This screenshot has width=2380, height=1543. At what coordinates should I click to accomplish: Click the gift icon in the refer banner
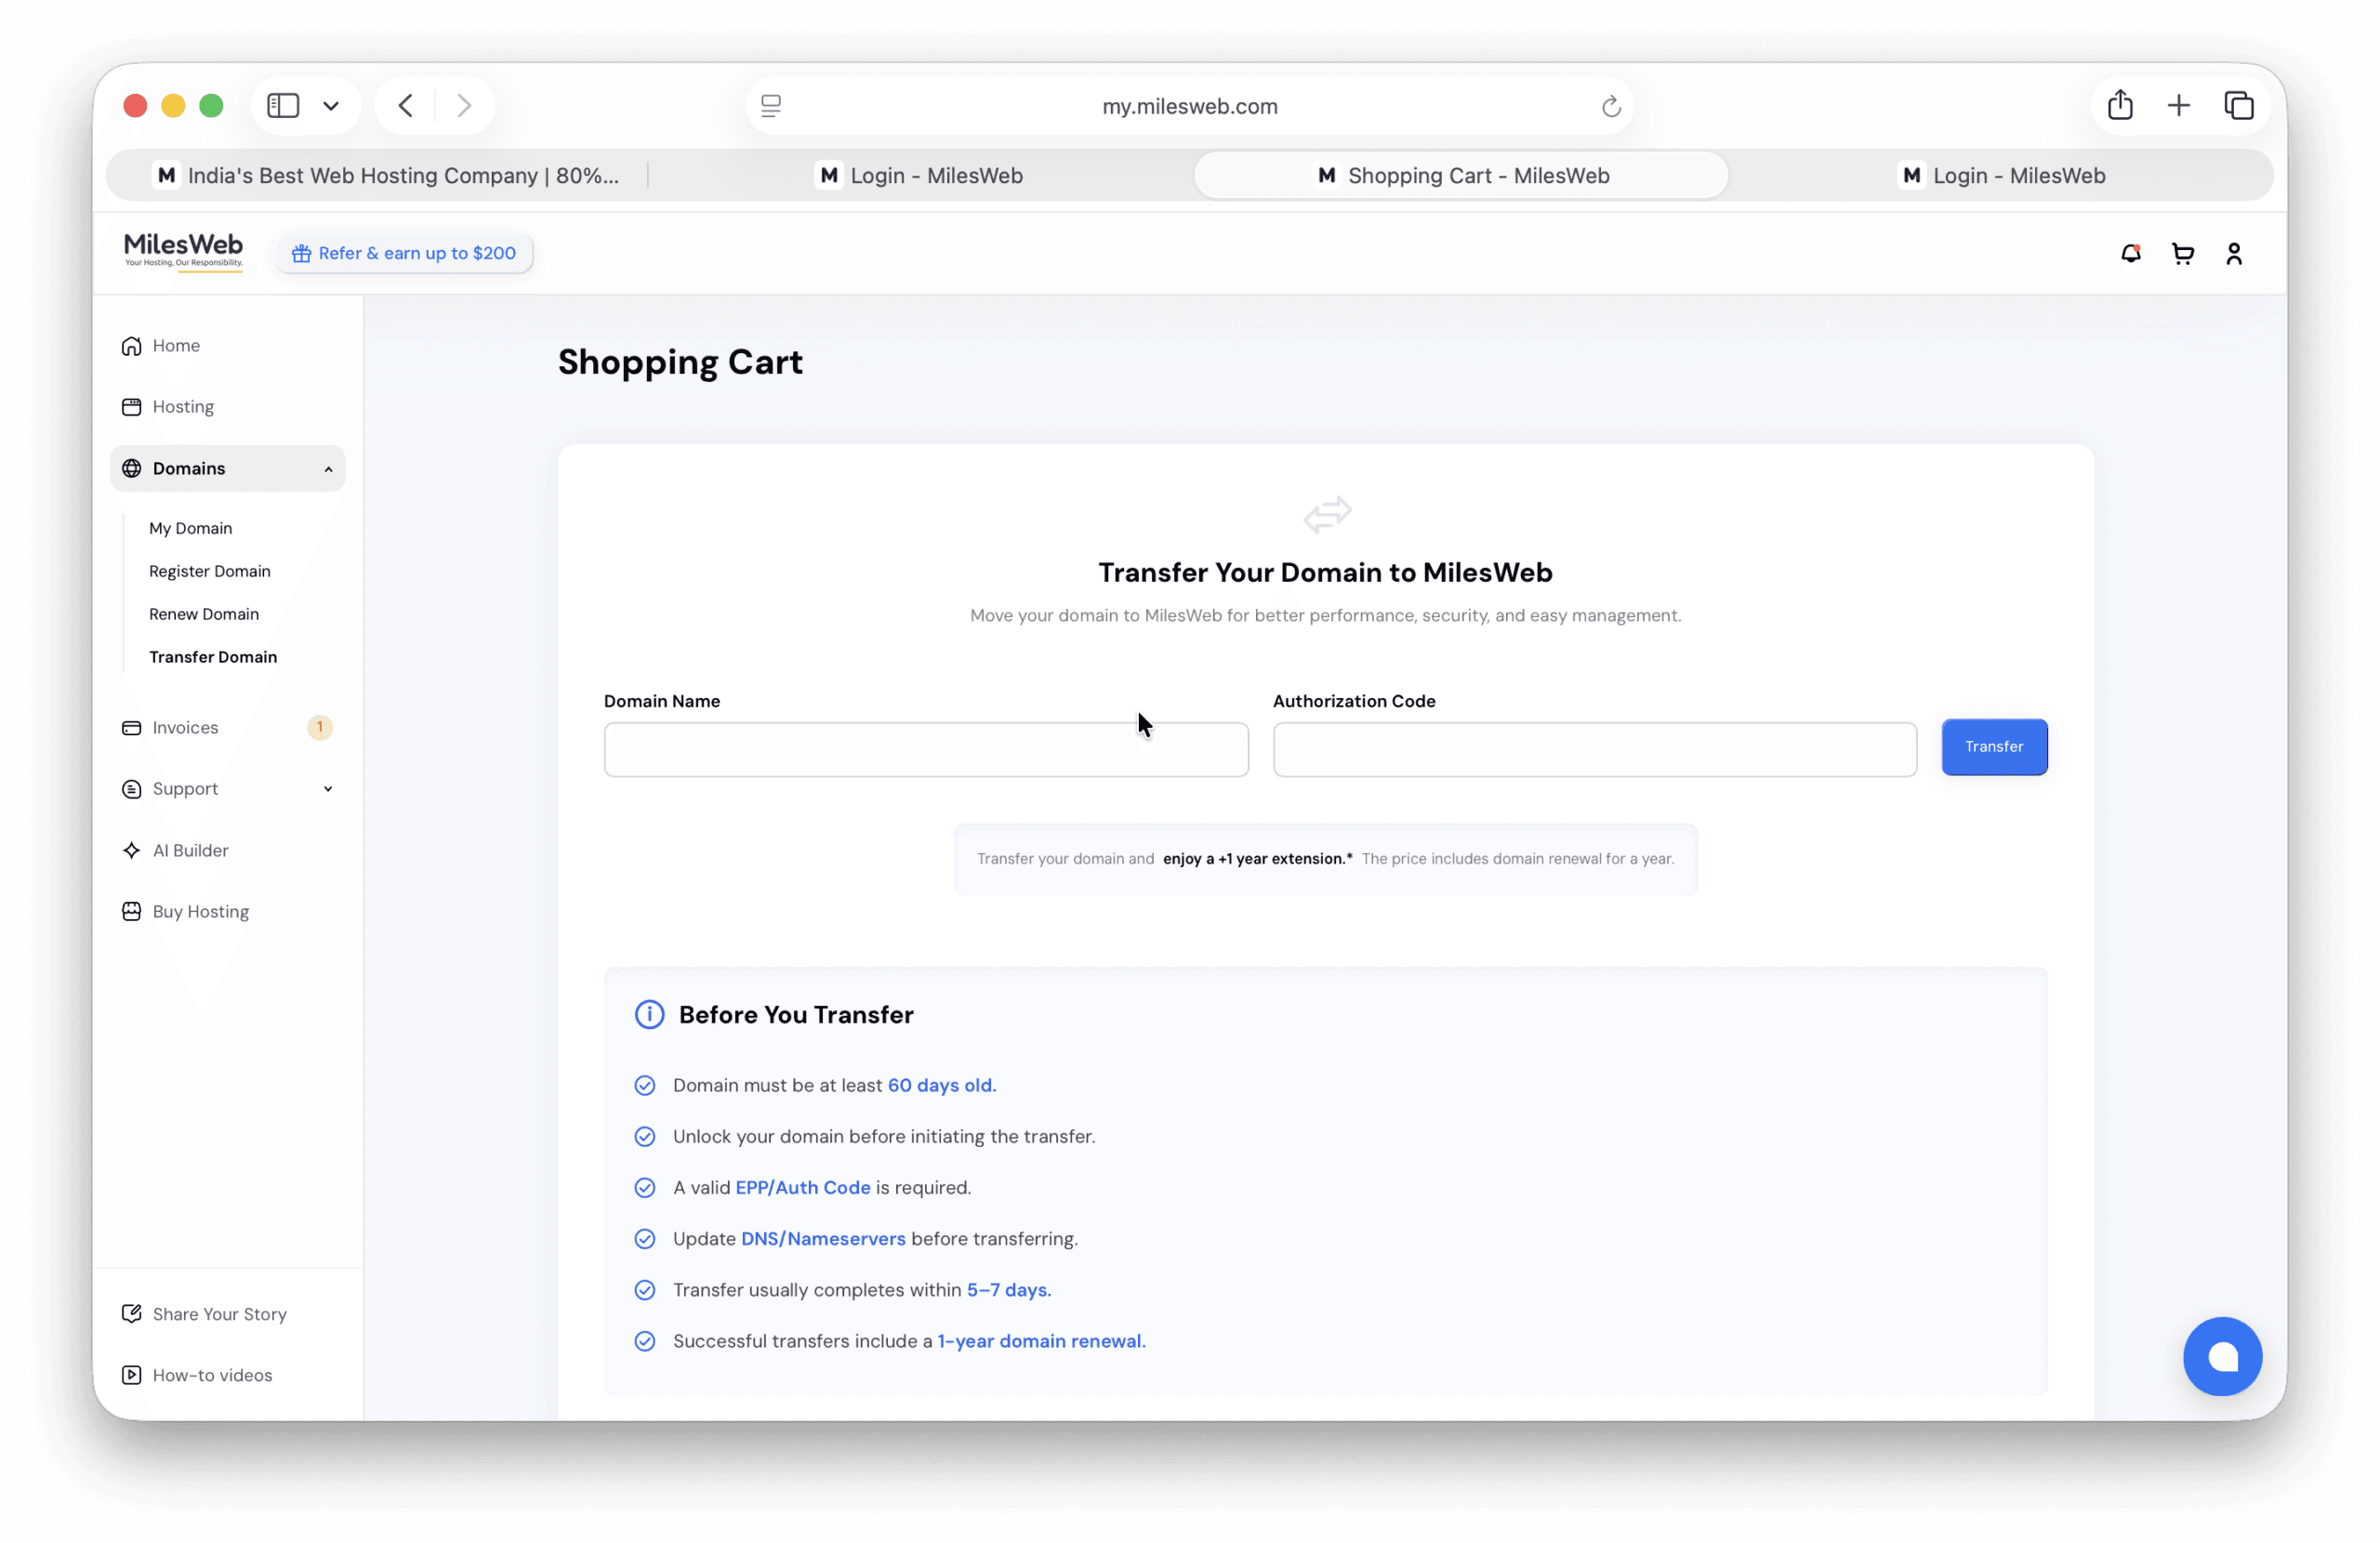(301, 254)
